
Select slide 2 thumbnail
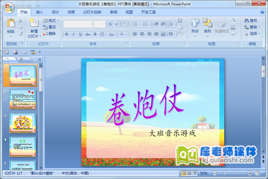pos(23,99)
